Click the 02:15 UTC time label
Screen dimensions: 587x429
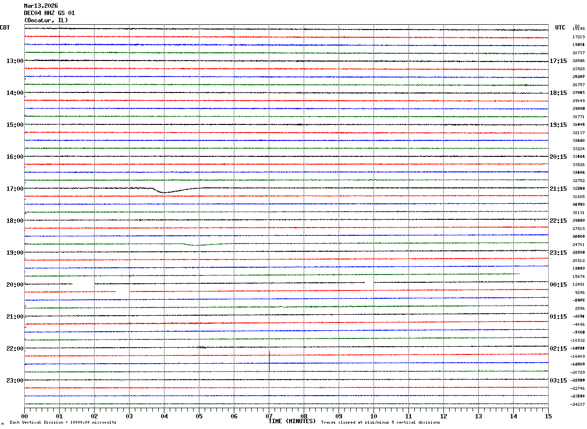(x=558, y=349)
